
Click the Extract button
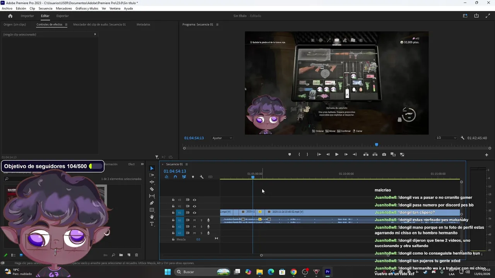pyautogui.click(x=375, y=154)
